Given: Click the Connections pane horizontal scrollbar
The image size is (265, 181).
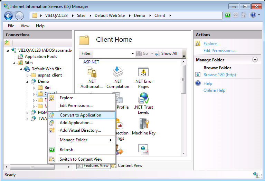Looking at the screenshot, I should [31, 167].
